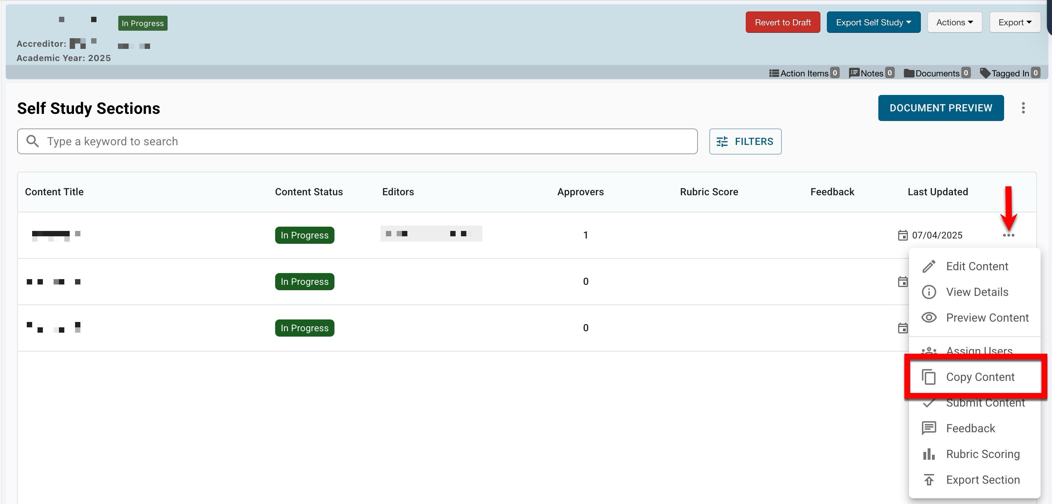Click the calendar icon next to 07/04/2025

pyautogui.click(x=903, y=235)
